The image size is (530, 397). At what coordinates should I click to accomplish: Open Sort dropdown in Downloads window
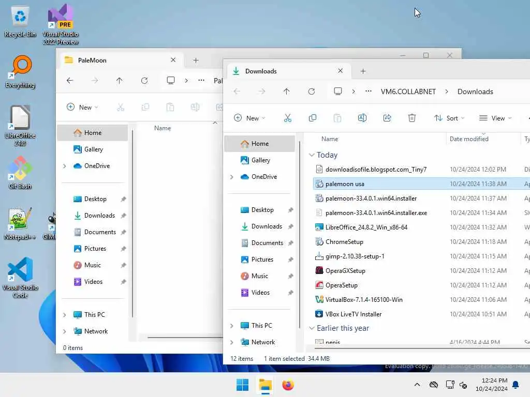tap(449, 118)
